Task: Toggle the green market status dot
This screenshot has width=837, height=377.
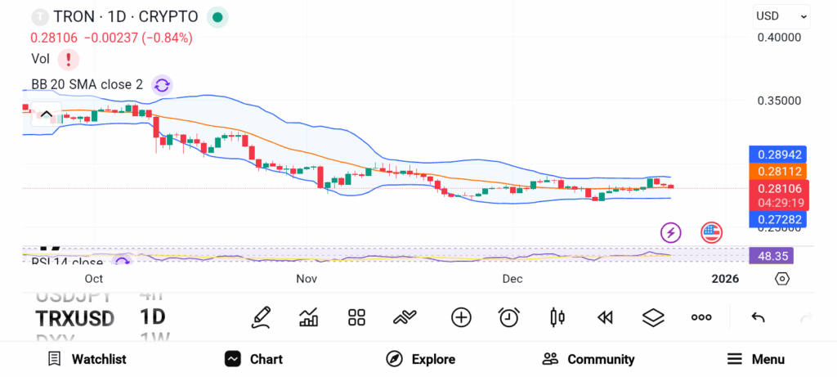Action: 217,16
